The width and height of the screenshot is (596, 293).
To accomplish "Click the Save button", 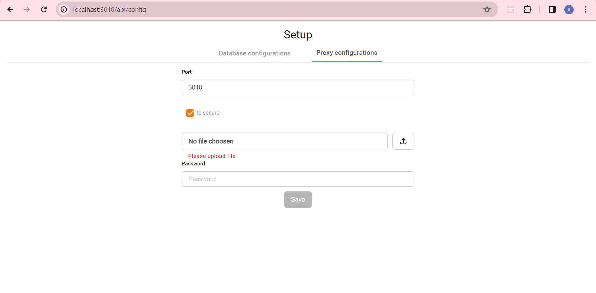I will pyautogui.click(x=298, y=199).
